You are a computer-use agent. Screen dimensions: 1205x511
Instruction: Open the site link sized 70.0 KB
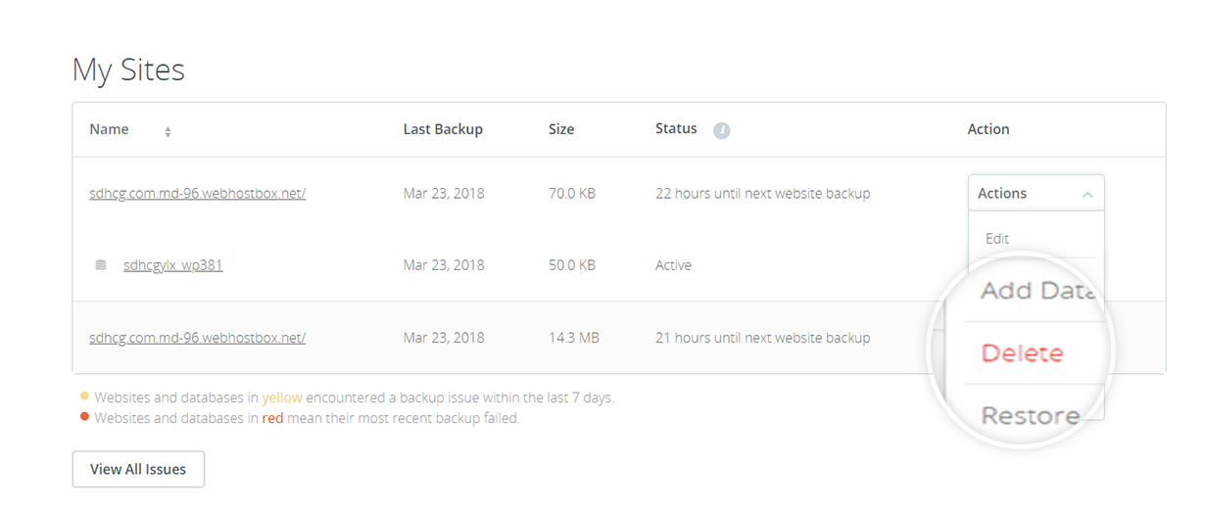197,194
